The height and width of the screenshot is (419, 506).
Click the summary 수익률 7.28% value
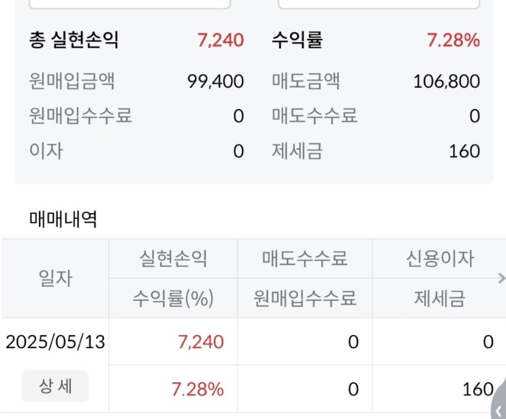point(453,40)
